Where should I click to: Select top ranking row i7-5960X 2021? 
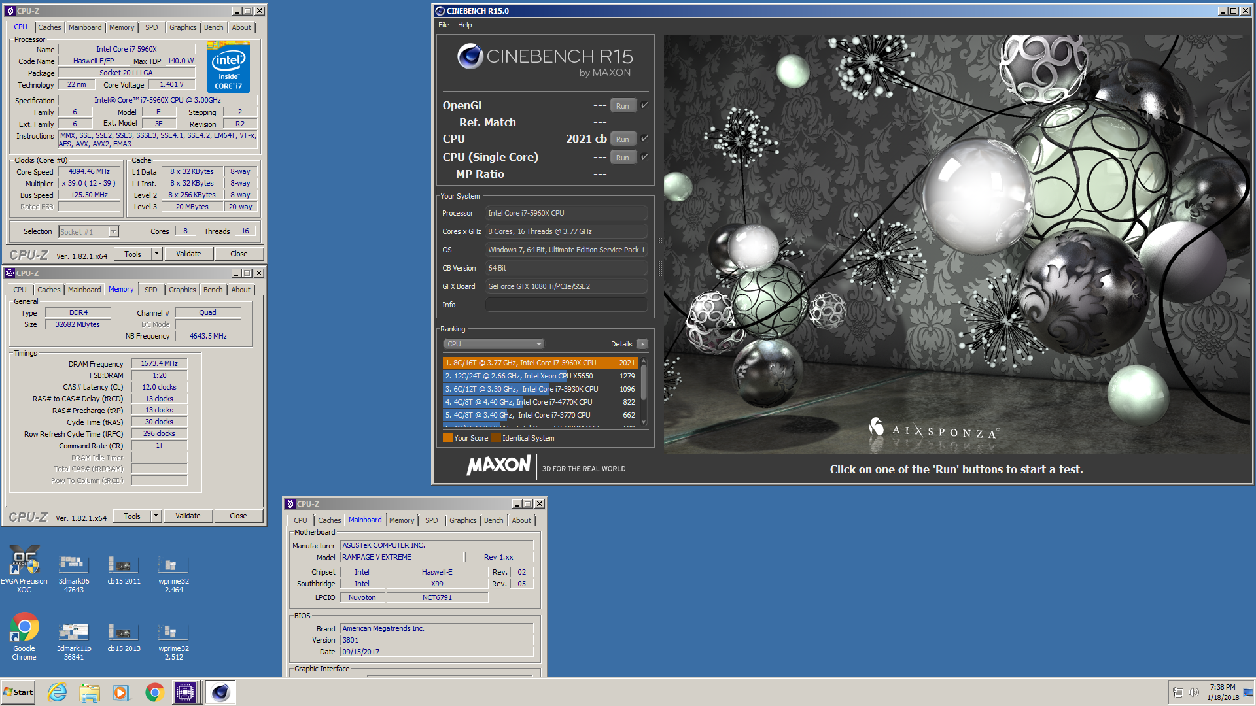pyautogui.click(x=540, y=363)
